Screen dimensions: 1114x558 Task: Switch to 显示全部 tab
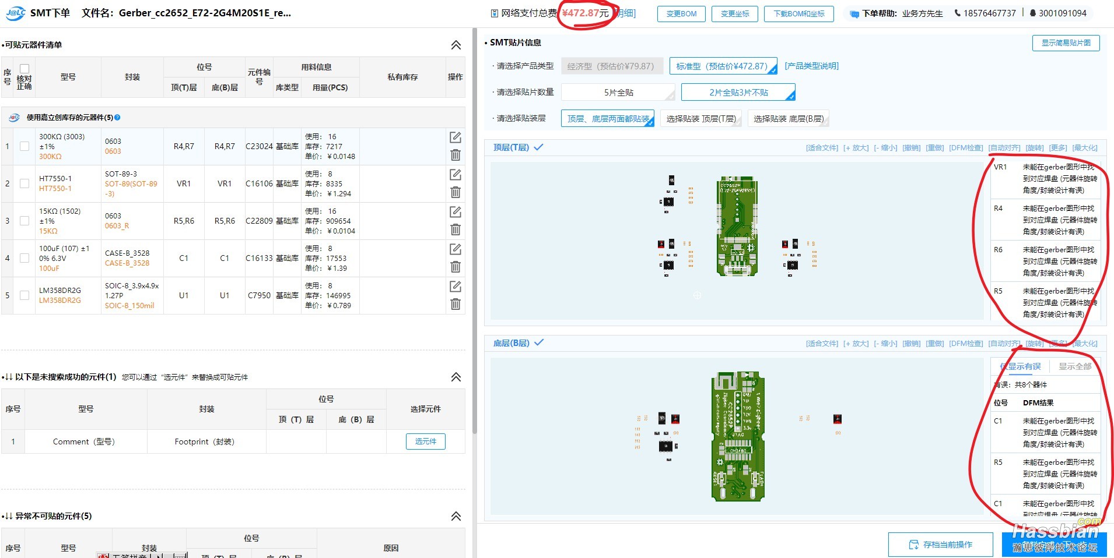click(x=1075, y=366)
